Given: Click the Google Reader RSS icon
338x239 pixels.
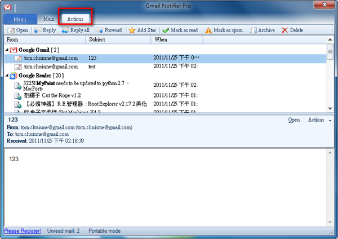Looking at the screenshot, I should click(x=14, y=76).
